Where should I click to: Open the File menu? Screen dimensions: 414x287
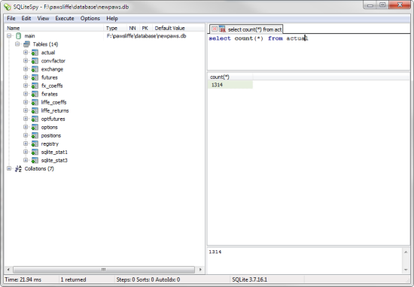pyautogui.click(x=11, y=19)
